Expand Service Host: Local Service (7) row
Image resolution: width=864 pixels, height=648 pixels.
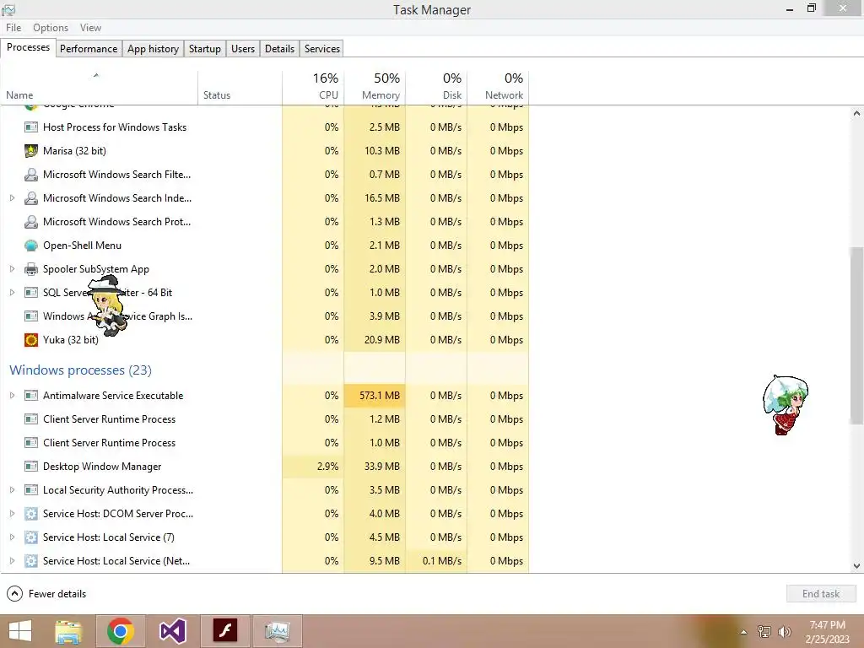click(x=12, y=537)
